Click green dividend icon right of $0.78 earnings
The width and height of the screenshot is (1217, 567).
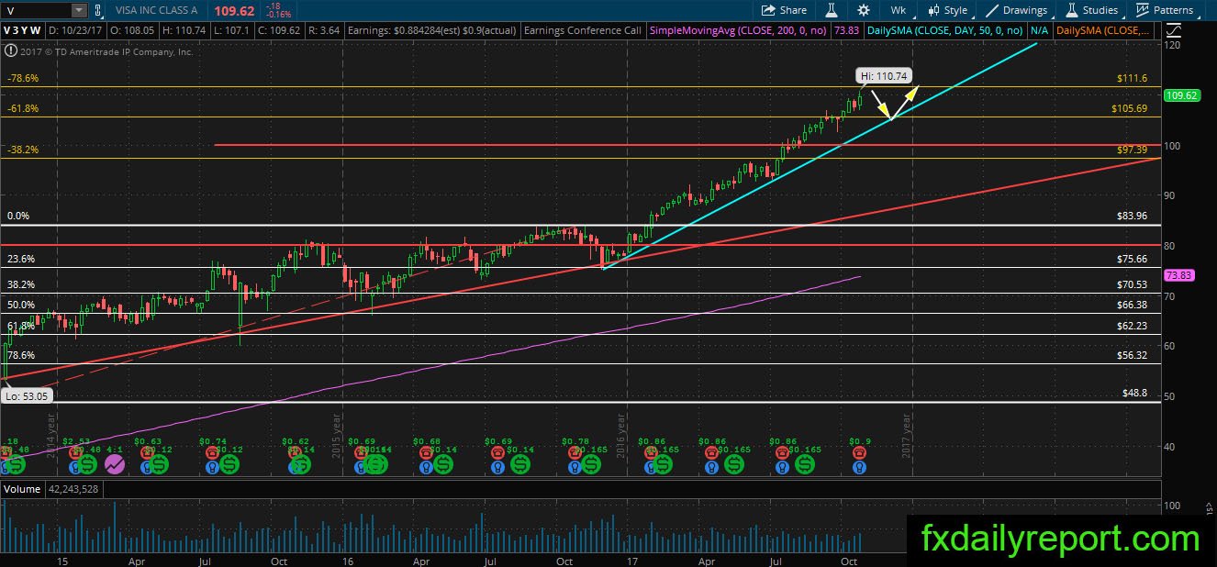pos(590,466)
